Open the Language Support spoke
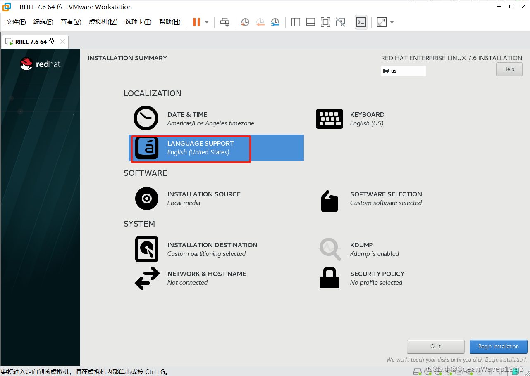This screenshot has width=530, height=376. [216, 148]
